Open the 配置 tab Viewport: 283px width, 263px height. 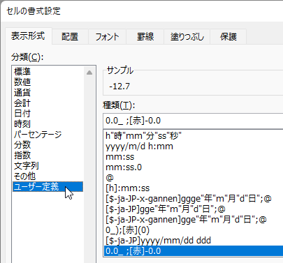click(x=70, y=37)
